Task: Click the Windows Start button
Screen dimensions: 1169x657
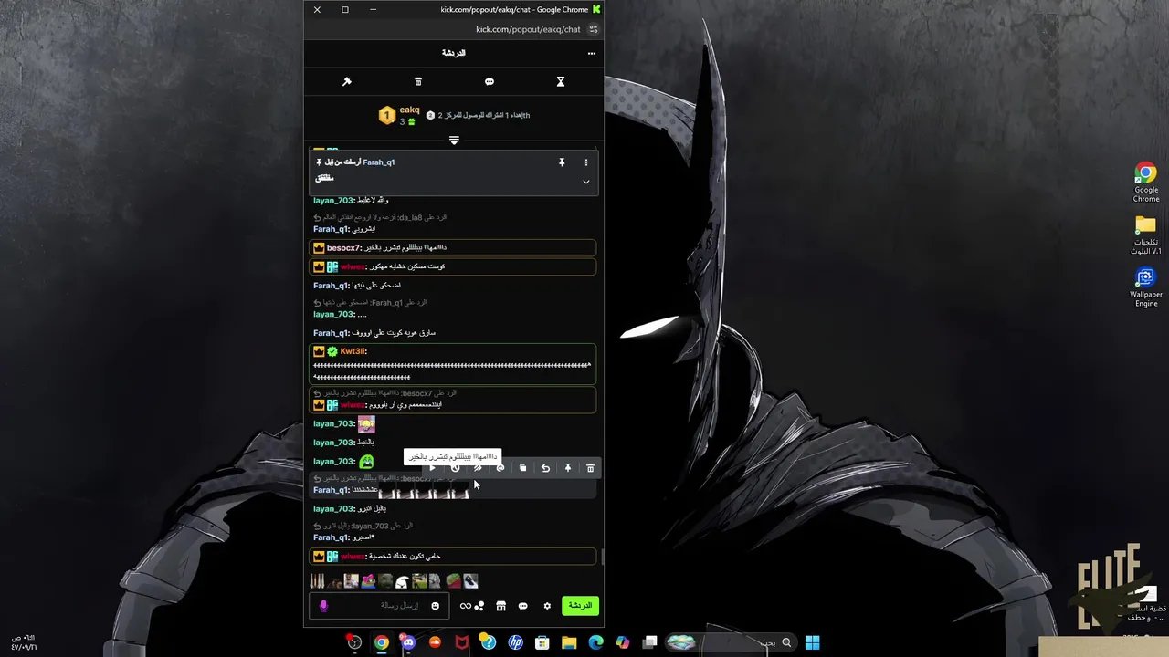Action: 813,642
